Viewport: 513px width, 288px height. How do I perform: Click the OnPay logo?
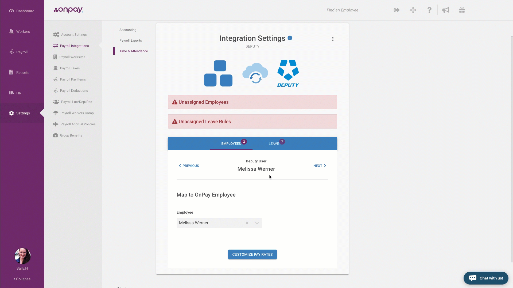[x=68, y=10]
